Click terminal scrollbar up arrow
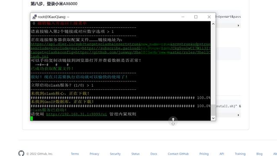 click(213, 24)
